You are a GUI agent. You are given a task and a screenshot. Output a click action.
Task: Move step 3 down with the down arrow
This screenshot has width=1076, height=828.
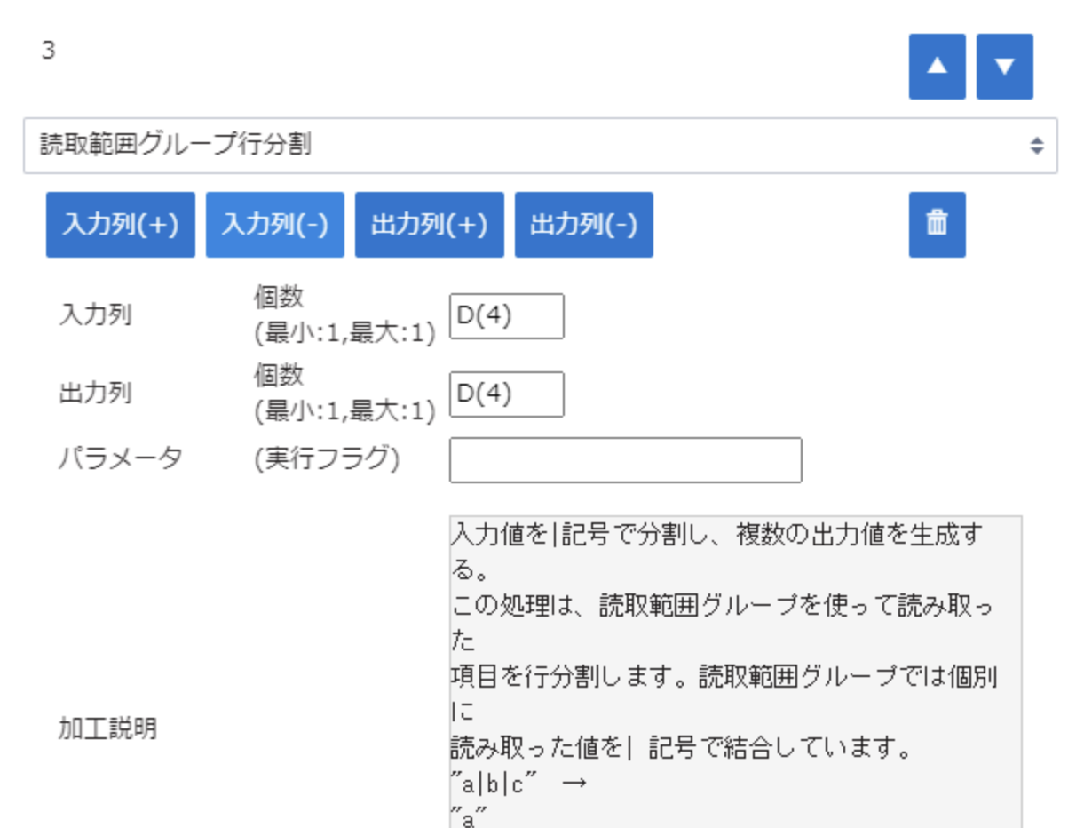click(x=1004, y=67)
